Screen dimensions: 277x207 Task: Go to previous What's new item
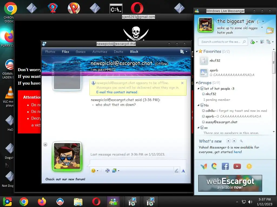(x=228, y=141)
